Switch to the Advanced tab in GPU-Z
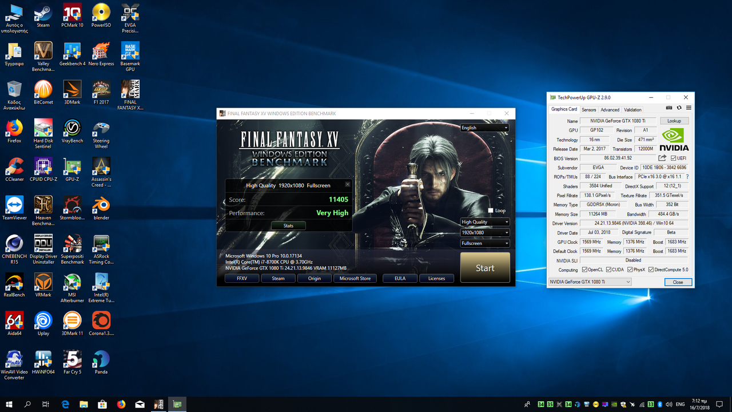The width and height of the screenshot is (732, 412). coord(610,110)
